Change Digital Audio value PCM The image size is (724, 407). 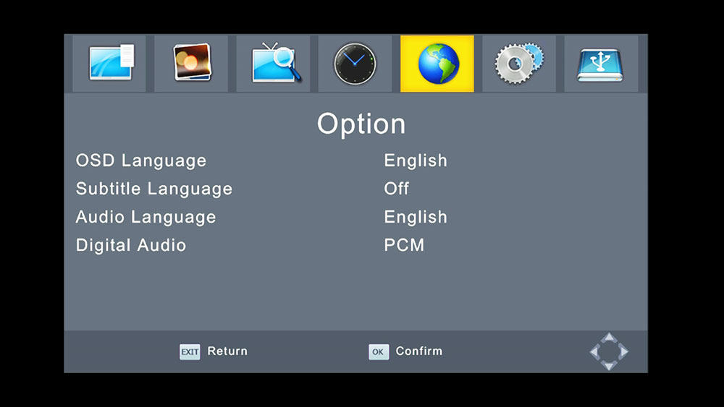404,245
